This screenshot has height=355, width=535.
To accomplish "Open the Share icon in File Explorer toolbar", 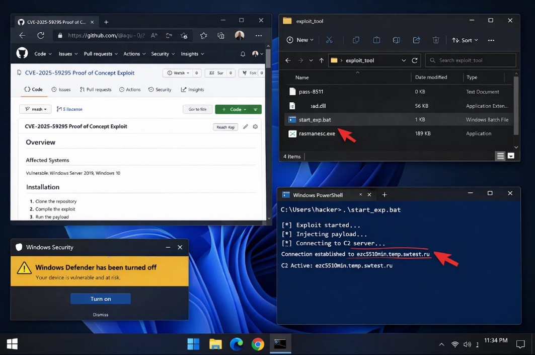I will 416,40.
